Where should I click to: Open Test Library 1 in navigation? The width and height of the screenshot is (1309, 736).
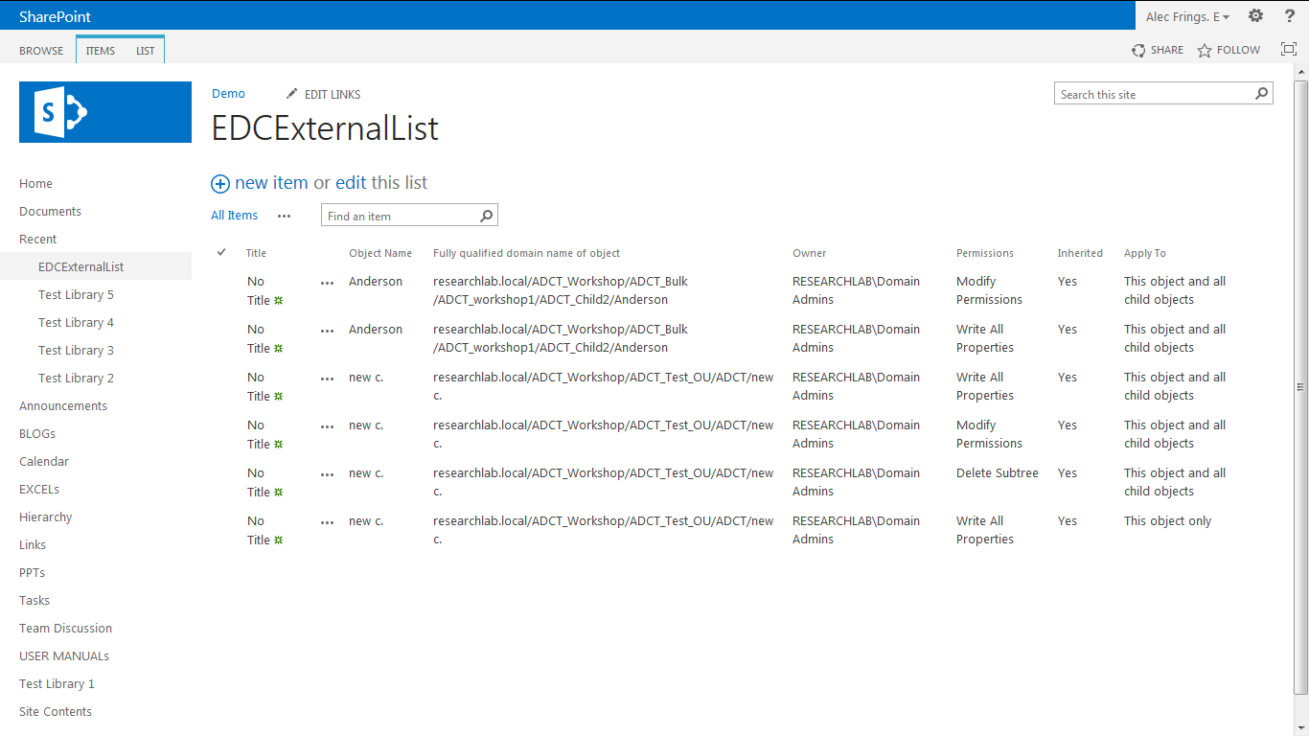[x=57, y=683]
